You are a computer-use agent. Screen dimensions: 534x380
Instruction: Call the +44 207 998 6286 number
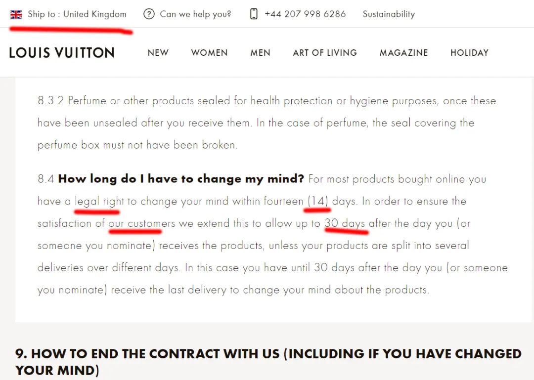tap(305, 14)
